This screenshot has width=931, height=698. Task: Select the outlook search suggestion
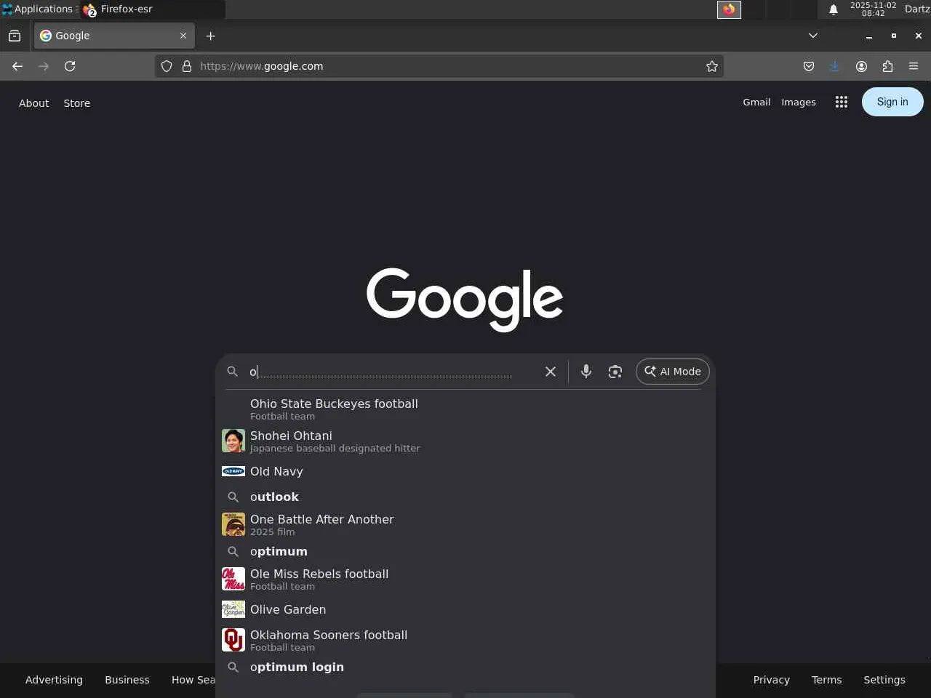tap(465, 497)
